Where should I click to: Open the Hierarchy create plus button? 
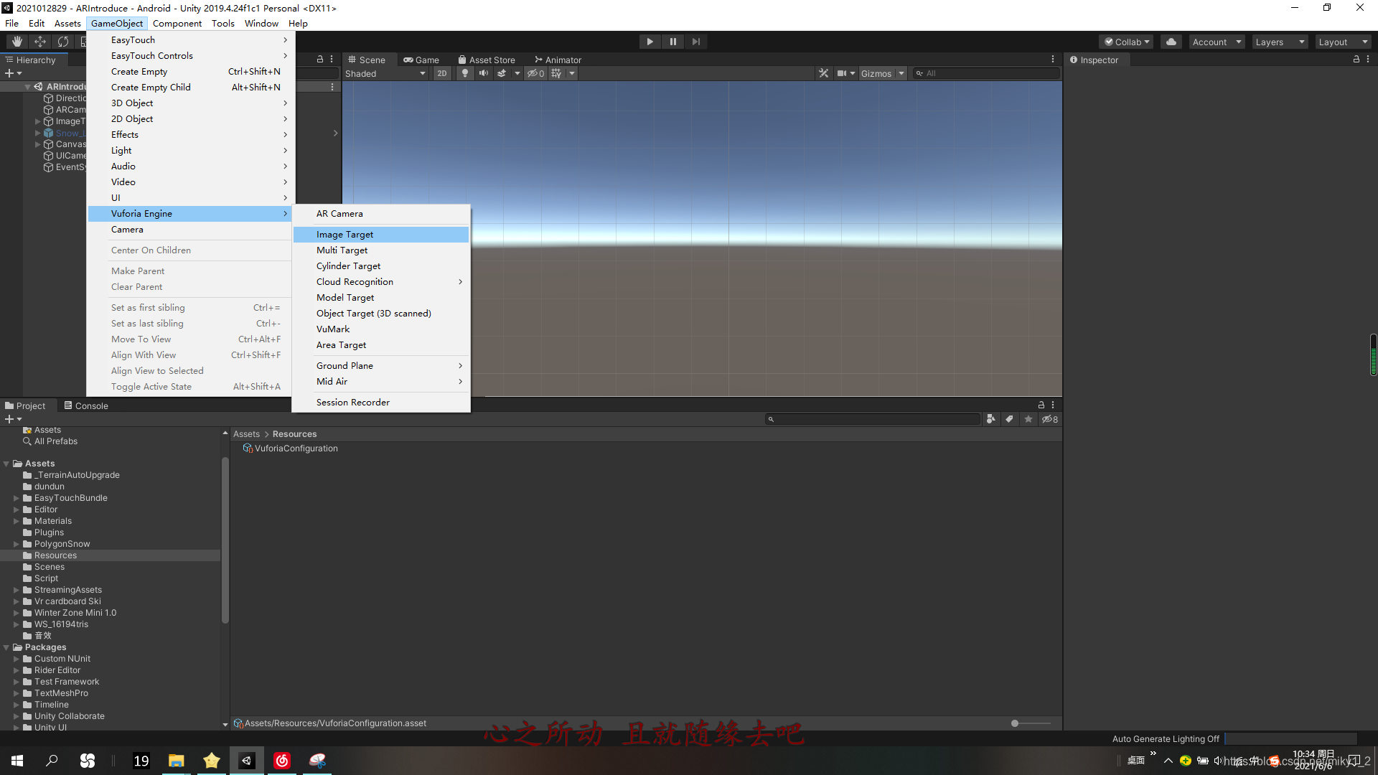tap(13, 73)
